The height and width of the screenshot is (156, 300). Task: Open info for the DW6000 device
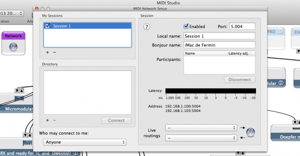pyautogui.click(x=76, y=153)
